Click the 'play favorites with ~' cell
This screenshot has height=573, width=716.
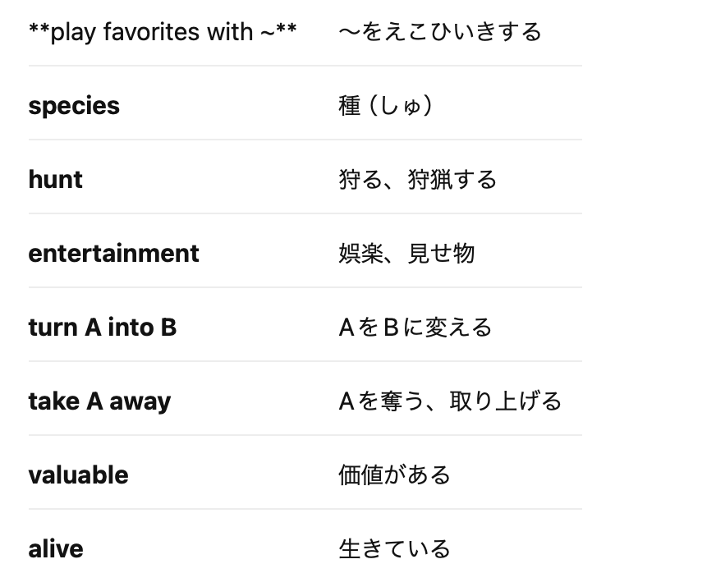163,32
